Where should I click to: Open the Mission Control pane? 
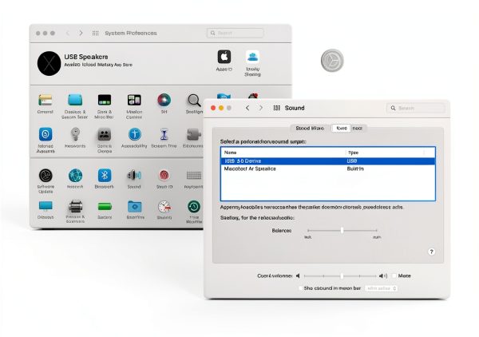coord(134,100)
